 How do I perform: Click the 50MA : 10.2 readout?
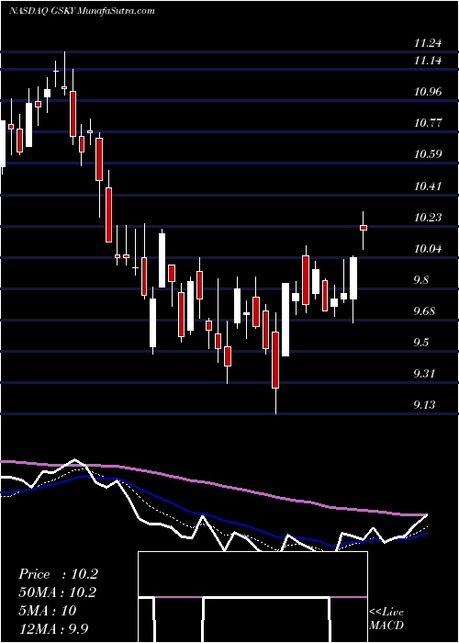click(x=58, y=592)
